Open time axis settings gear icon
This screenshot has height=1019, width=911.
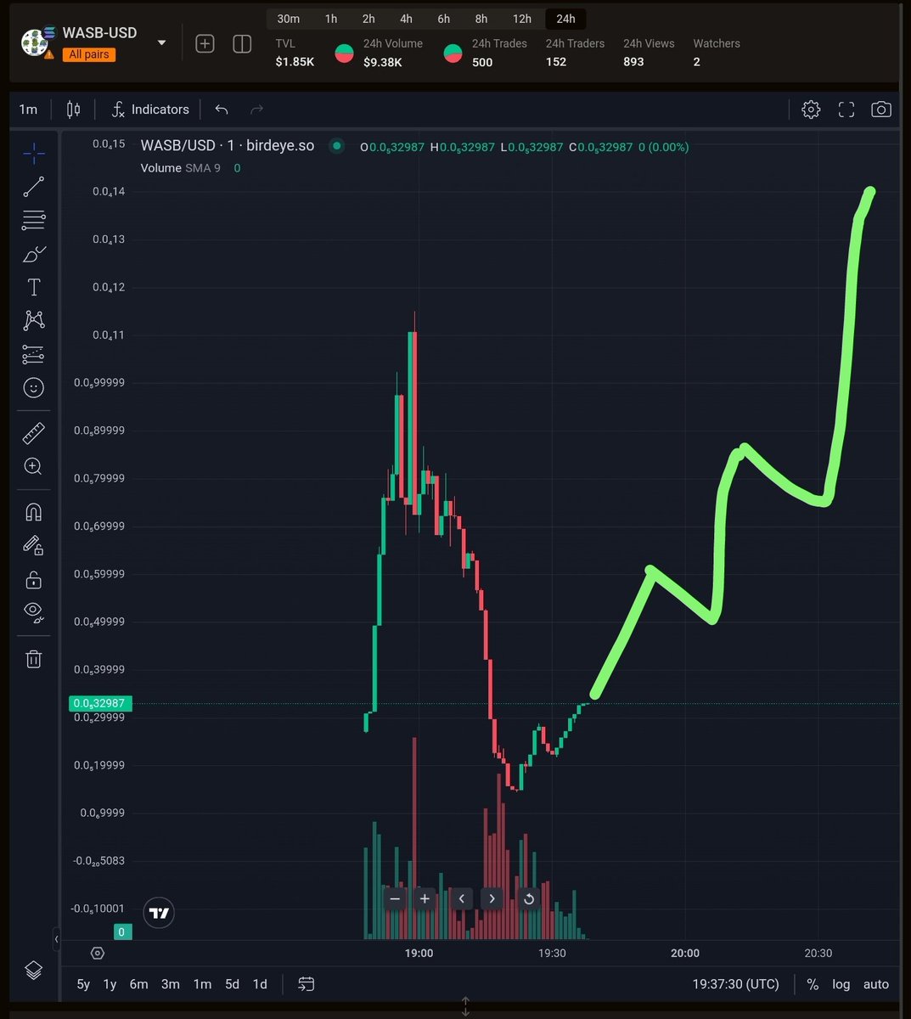pyautogui.click(x=98, y=953)
